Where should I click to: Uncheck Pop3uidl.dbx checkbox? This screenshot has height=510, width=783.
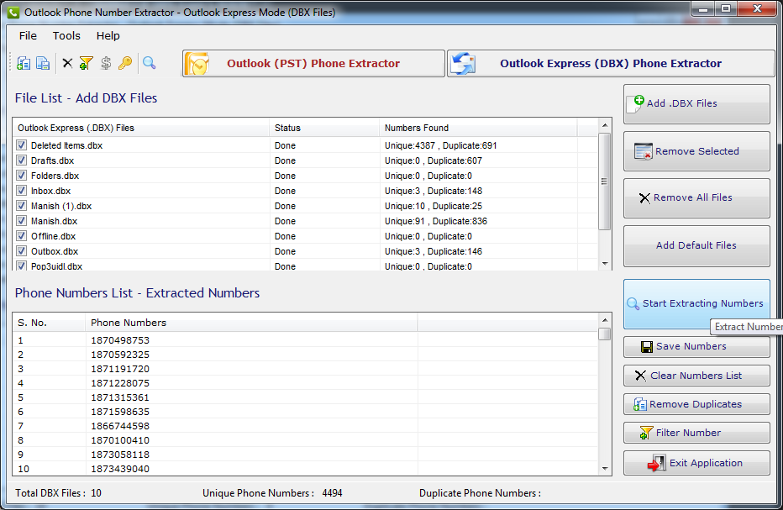click(x=21, y=266)
